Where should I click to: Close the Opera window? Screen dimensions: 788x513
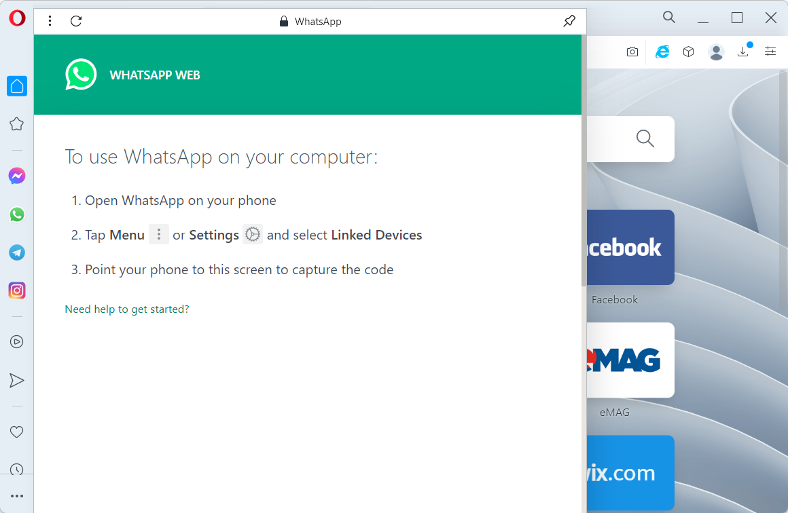pos(771,18)
